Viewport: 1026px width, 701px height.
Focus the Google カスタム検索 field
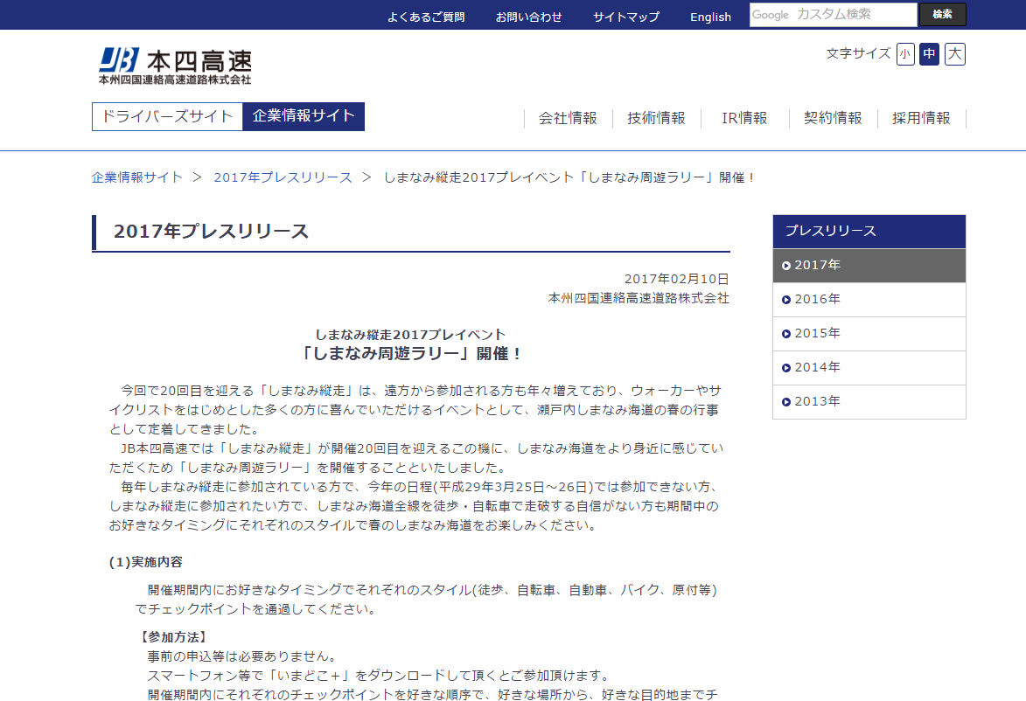tap(833, 14)
